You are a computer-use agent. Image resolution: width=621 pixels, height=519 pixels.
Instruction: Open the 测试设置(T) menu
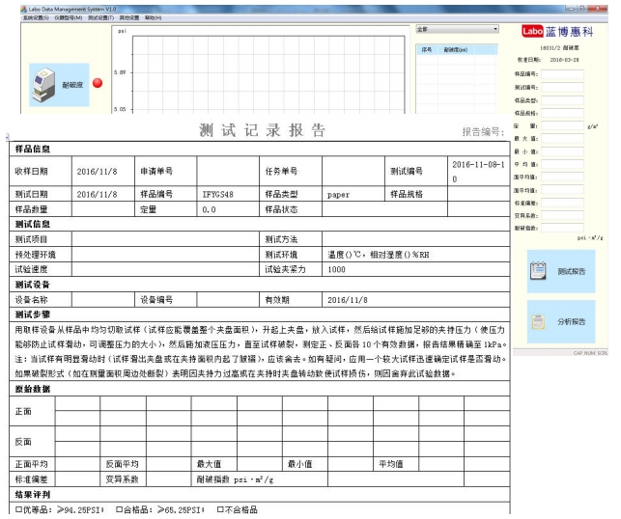pos(100,17)
